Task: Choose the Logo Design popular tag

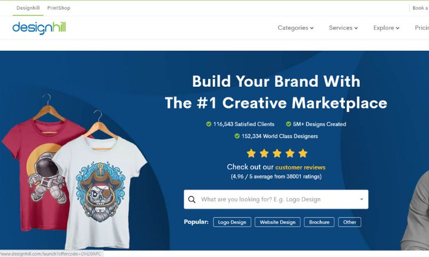Action: click(x=232, y=222)
